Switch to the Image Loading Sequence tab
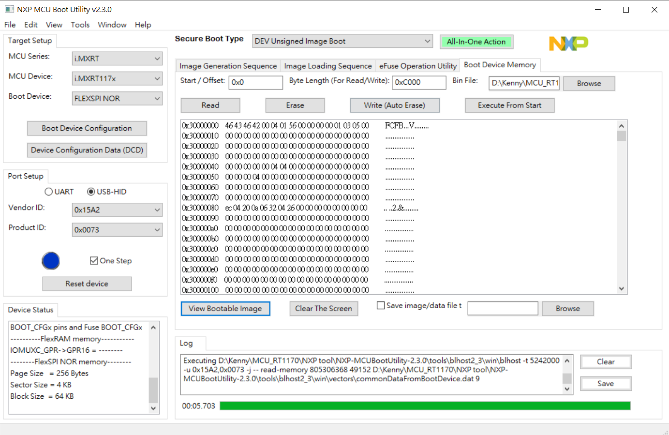Screen dimensions: 669x435 (x=327, y=65)
